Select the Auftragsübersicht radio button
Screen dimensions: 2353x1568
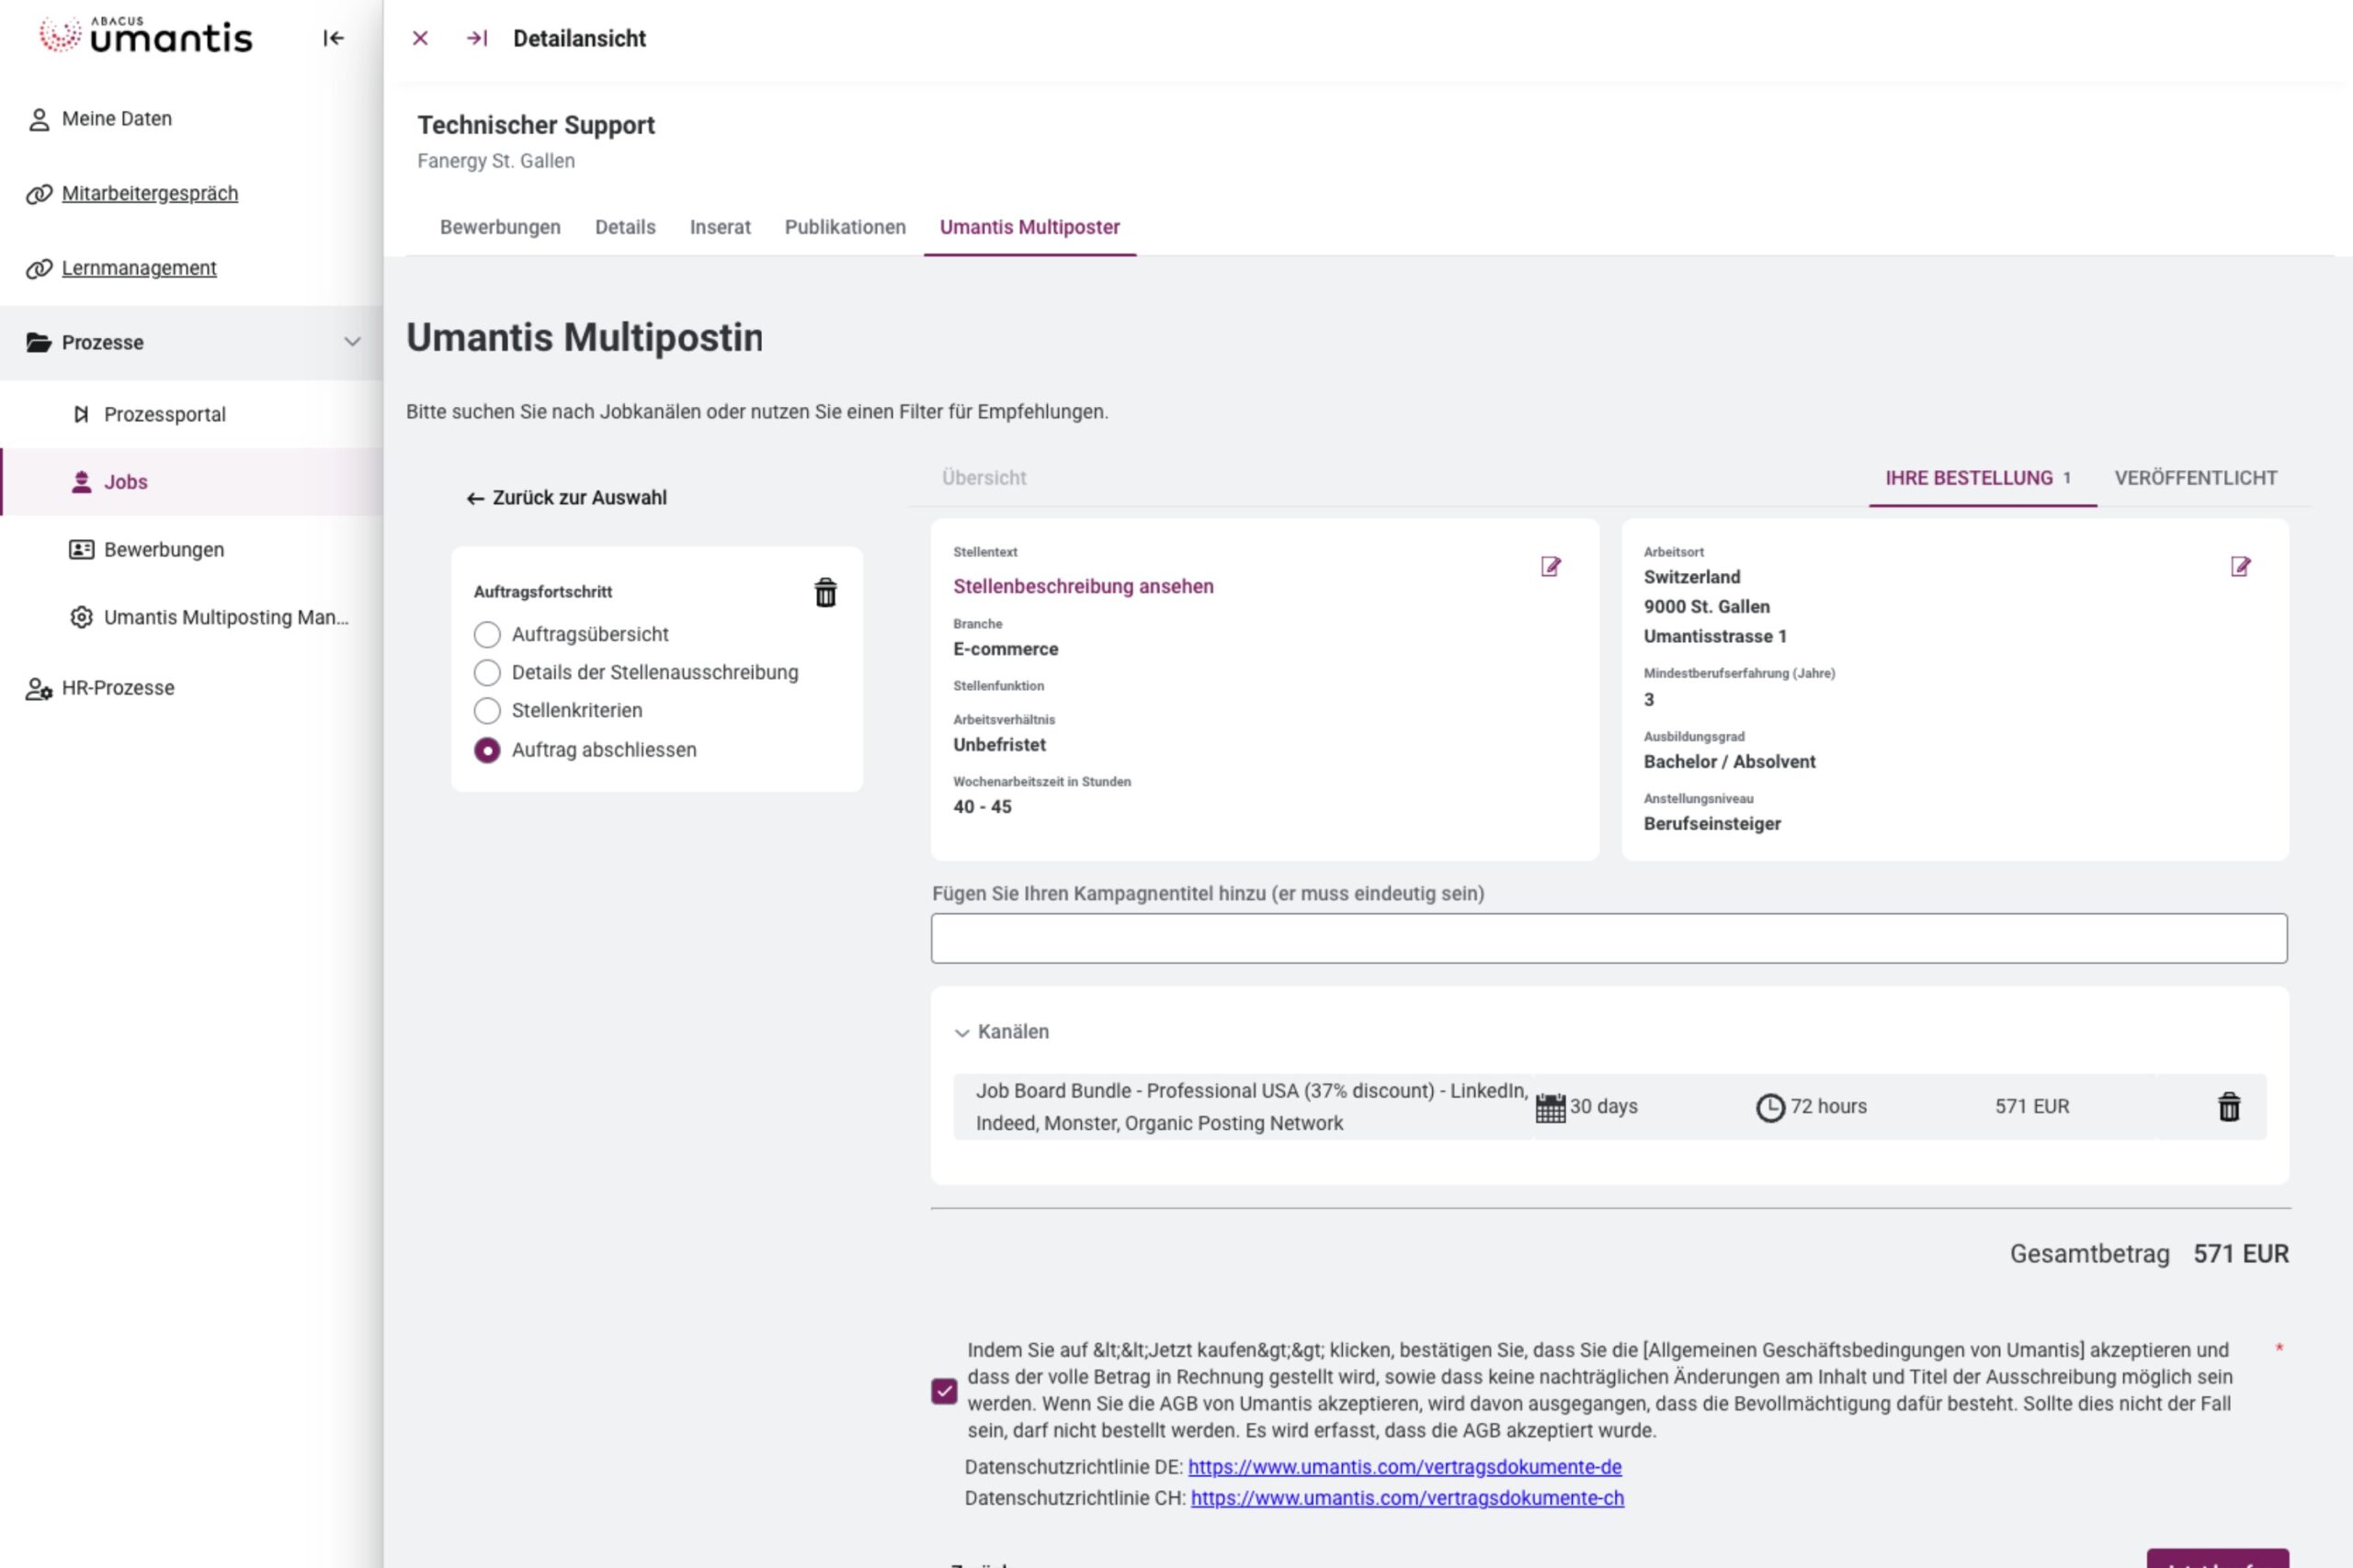(487, 635)
